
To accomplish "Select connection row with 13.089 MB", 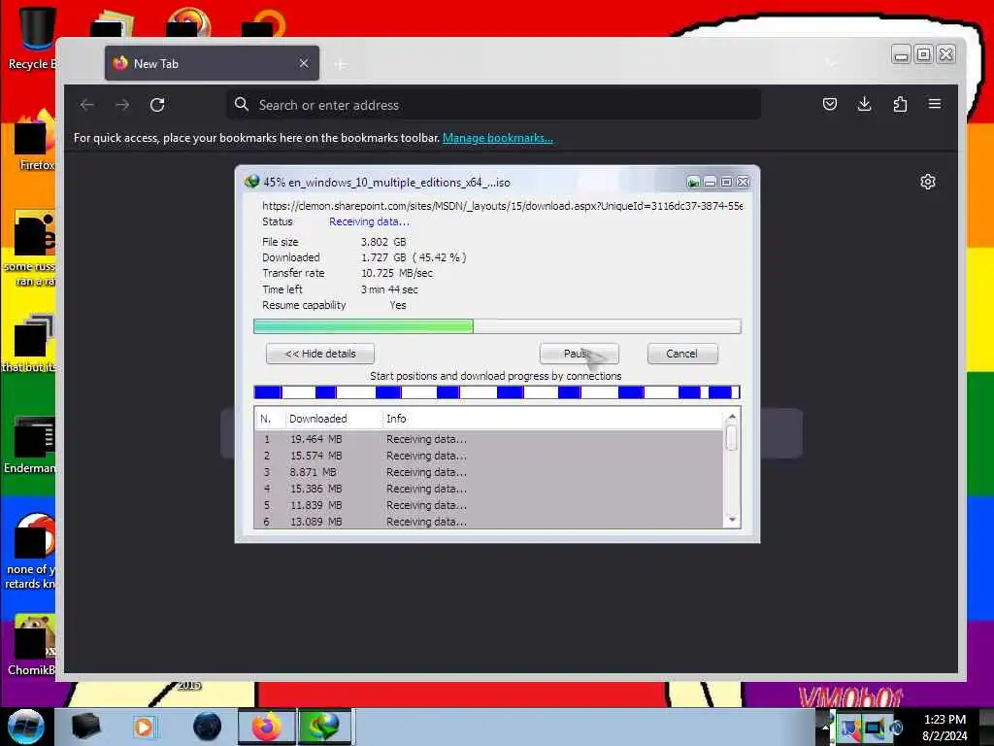I will click(489, 521).
